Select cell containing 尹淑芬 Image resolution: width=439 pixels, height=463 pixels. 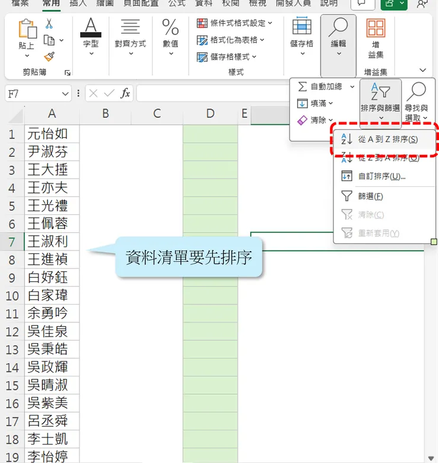click(52, 152)
